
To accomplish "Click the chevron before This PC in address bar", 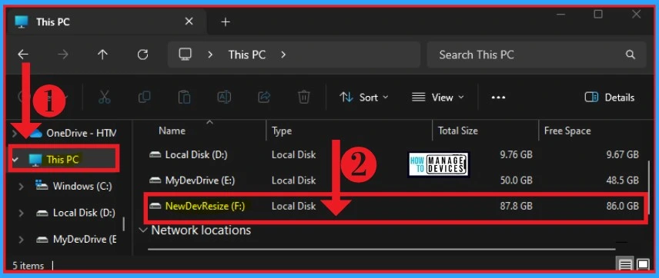I will pyautogui.click(x=210, y=55).
